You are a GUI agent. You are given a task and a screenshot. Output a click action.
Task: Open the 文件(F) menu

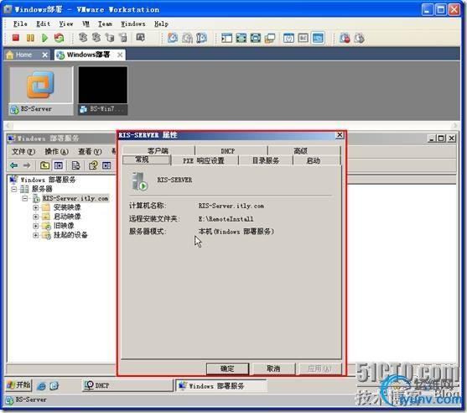point(23,151)
